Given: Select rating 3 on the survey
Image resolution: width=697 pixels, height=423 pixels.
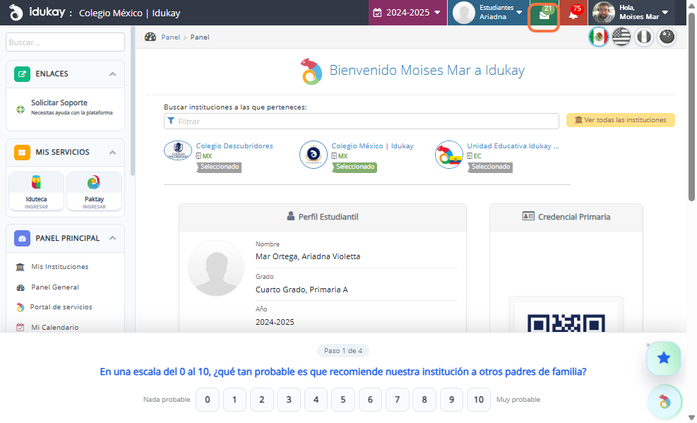Looking at the screenshot, I should click(289, 400).
